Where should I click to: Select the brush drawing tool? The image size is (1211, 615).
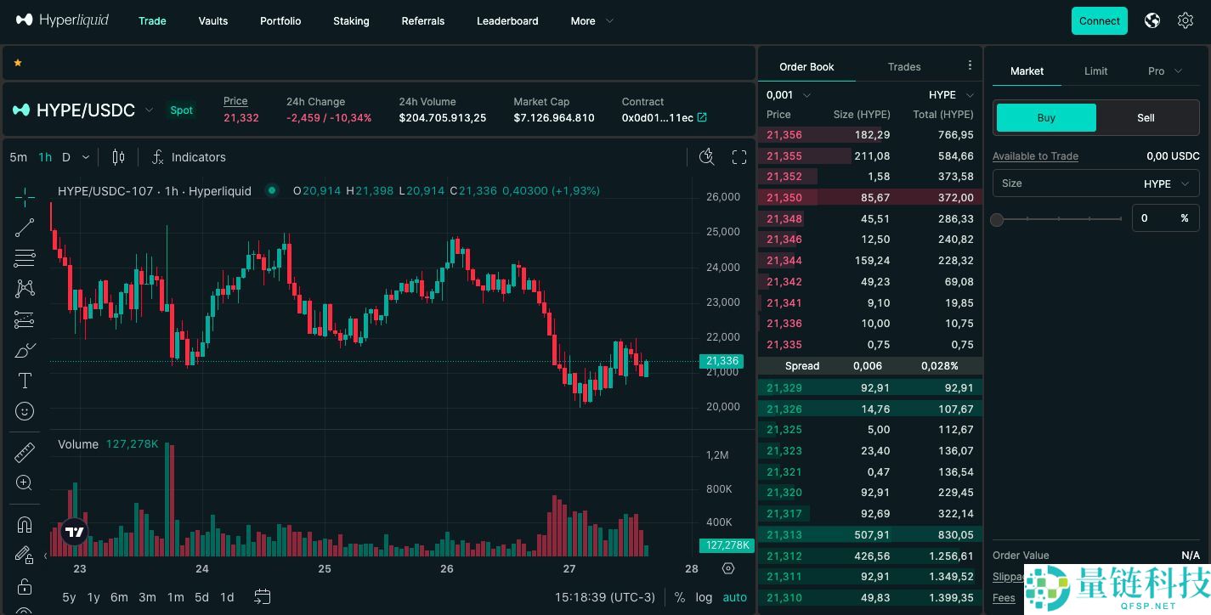[25, 350]
